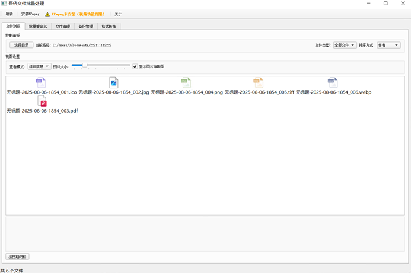The height and width of the screenshot is (273, 411).
Task: Click the FFmpeg warning triangle icon
Action: pyautogui.click(x=47, y=14)
